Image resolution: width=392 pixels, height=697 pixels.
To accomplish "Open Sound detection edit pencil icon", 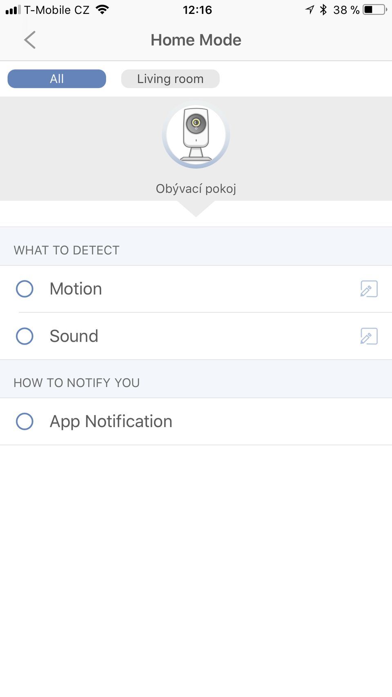I will (x=369, y=336).
